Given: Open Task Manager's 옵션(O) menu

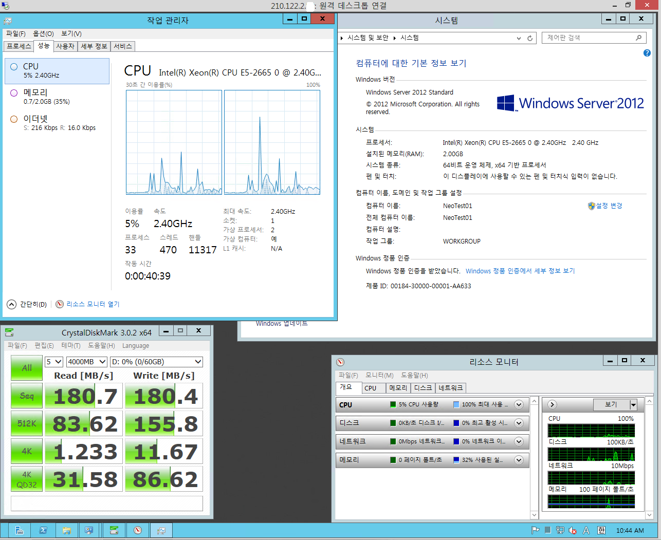Looking at the screenshot, I should pyautogui.click(x=44, y=34).
